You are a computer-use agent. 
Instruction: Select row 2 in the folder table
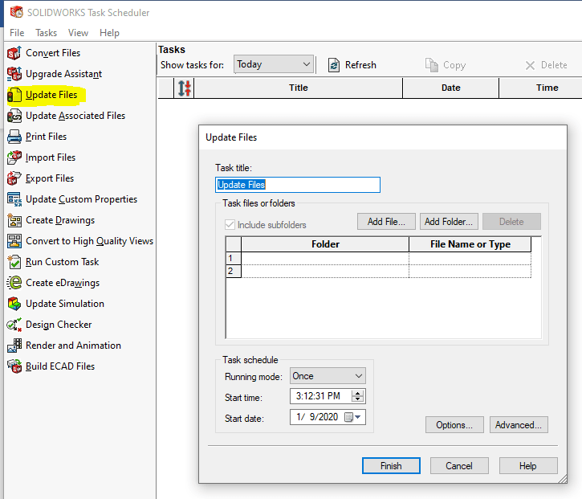234,272
